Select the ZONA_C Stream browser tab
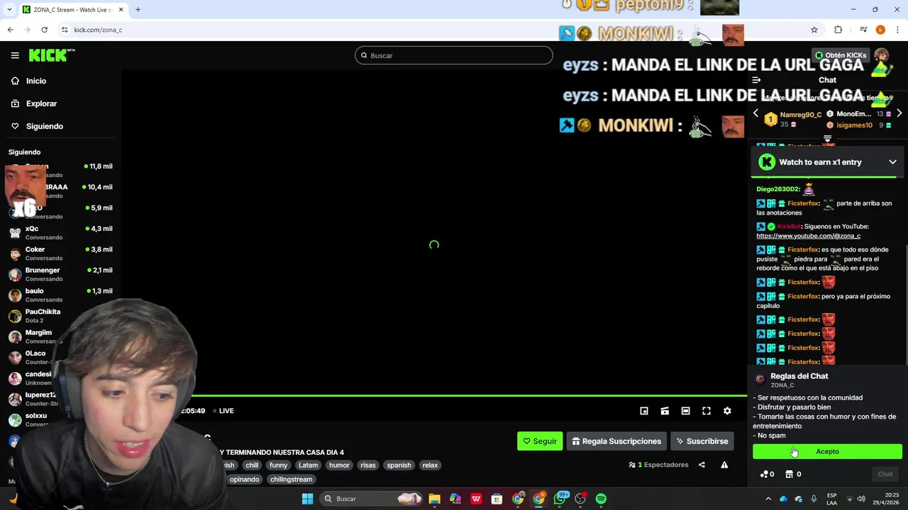This screenshot has height=510, width=908. coord(72,9)
